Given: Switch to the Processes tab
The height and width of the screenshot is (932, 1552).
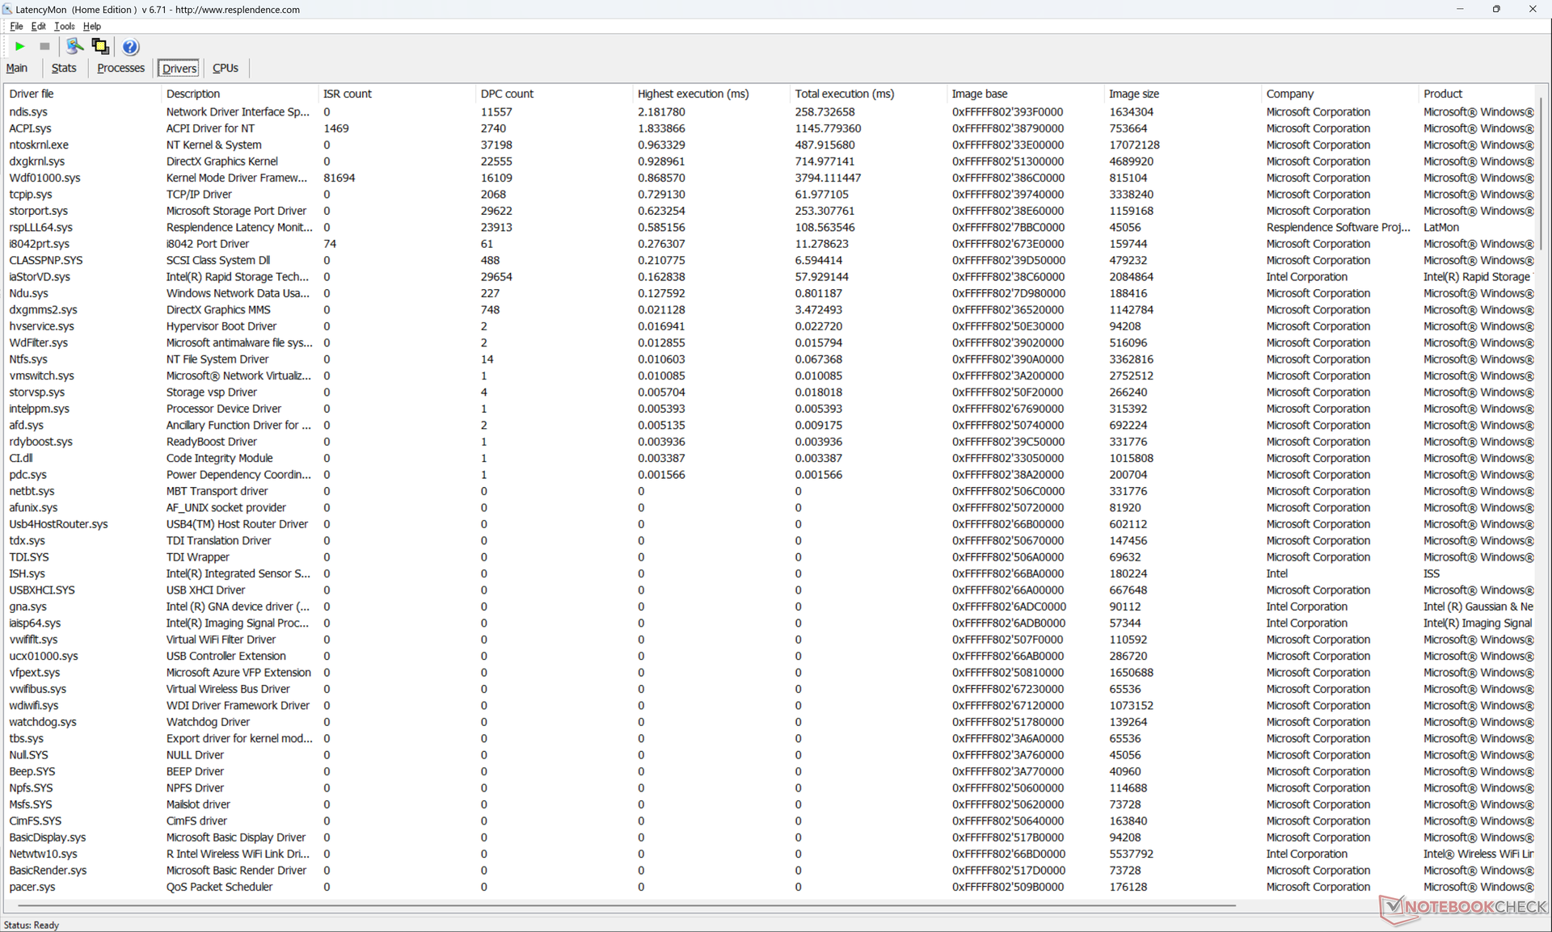Looking at the screenshot, I should (120, 69).
